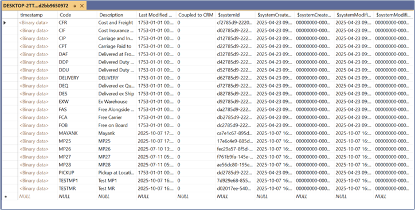Click systemId cell starting cf2785d9
Viewport: 415px width, 210px height.
(236, 23)
